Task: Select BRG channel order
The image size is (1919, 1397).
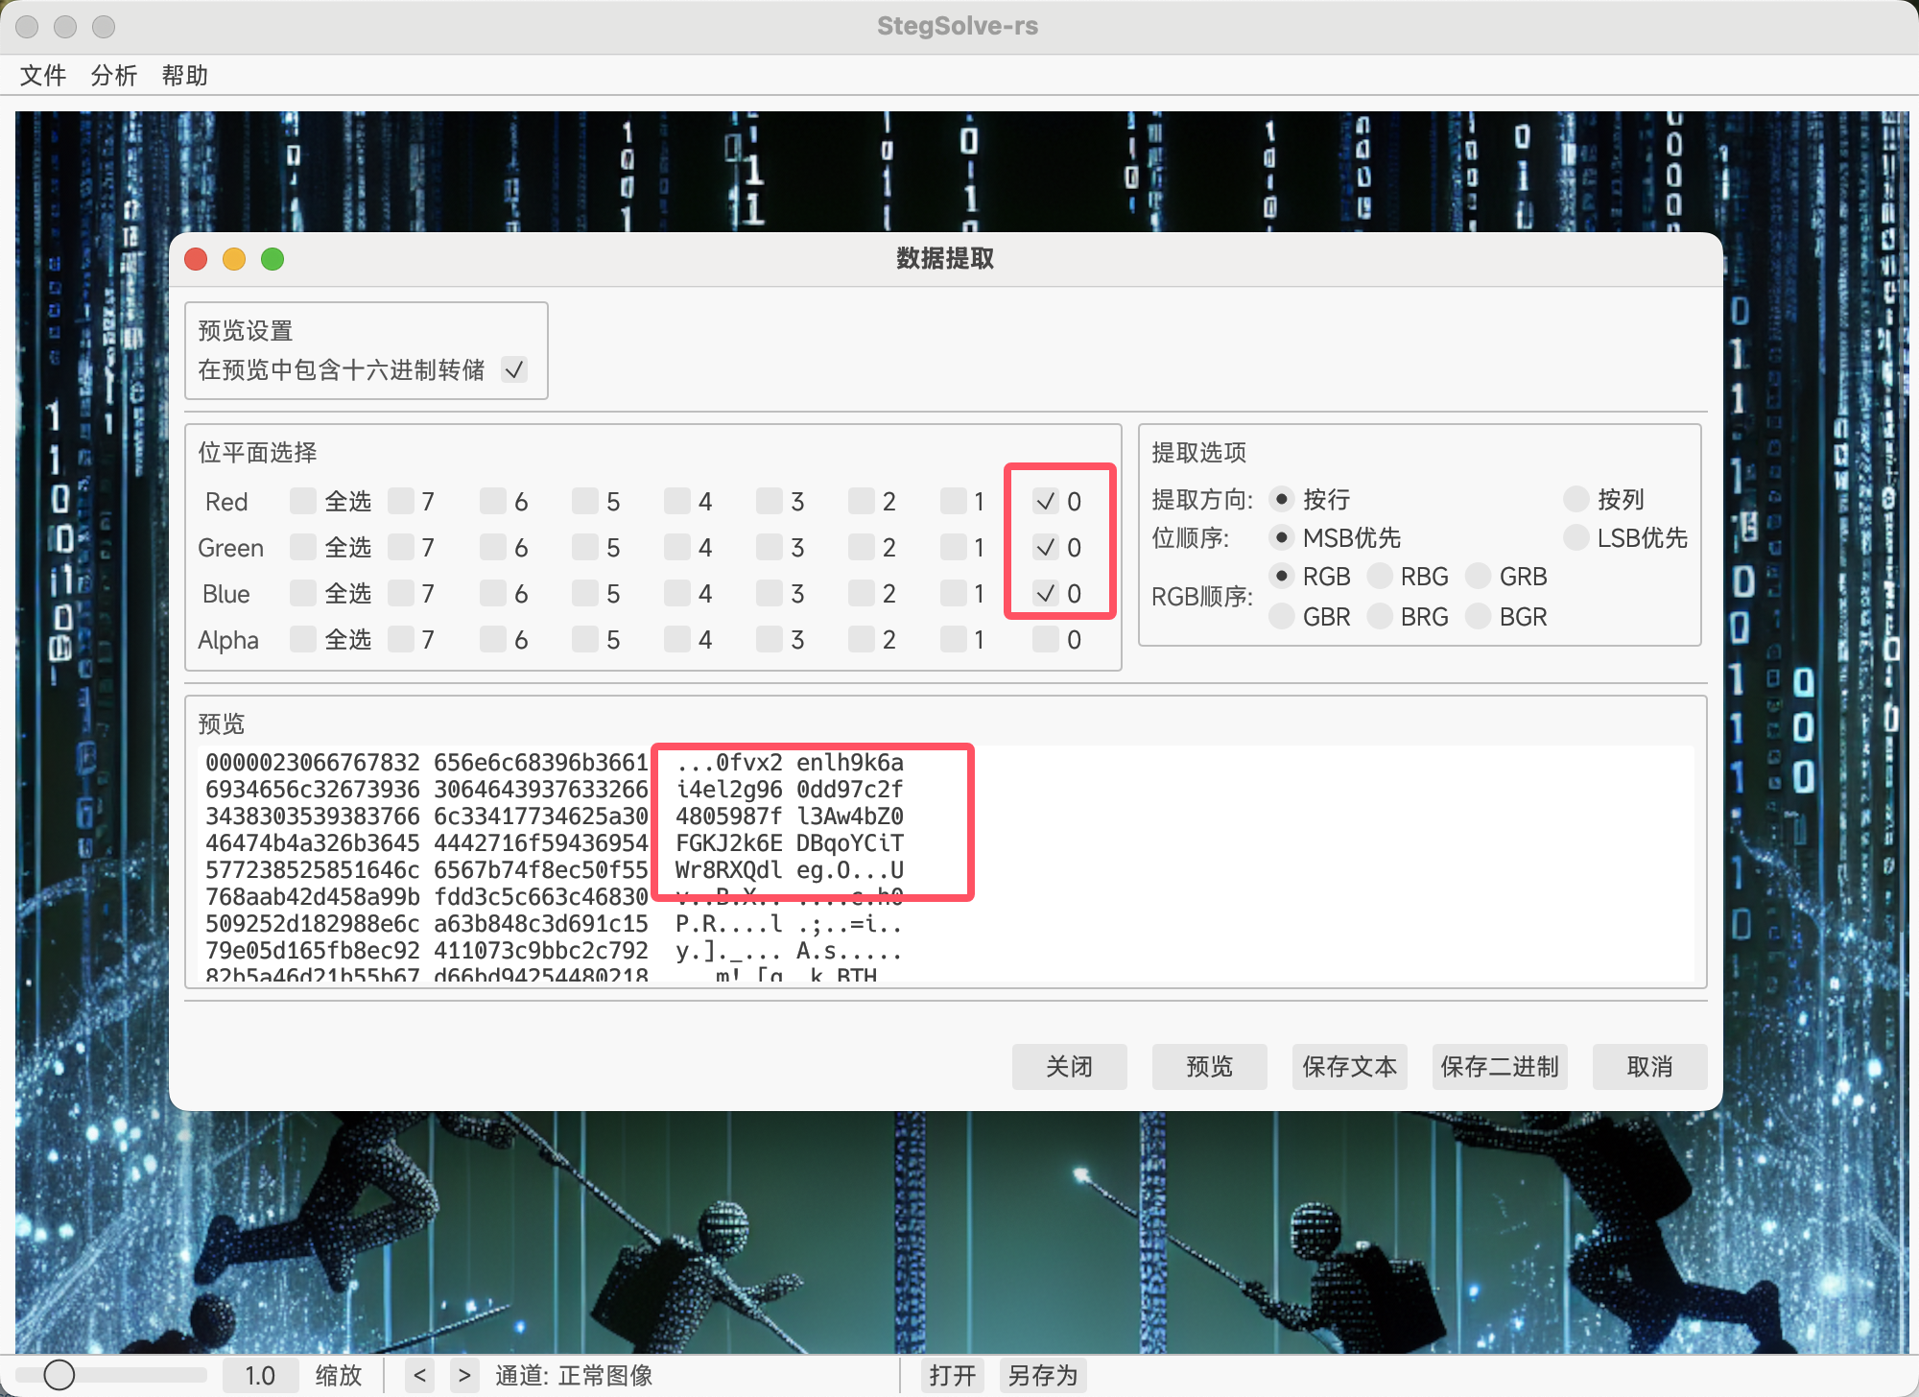Action: click(x=1380, y=616)
